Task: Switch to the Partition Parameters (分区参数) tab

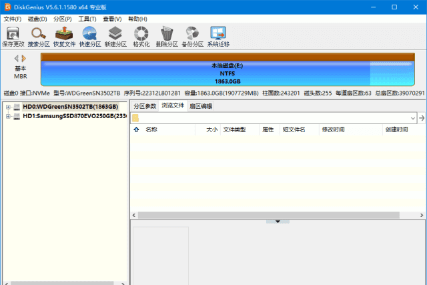Action: point(145,106)
